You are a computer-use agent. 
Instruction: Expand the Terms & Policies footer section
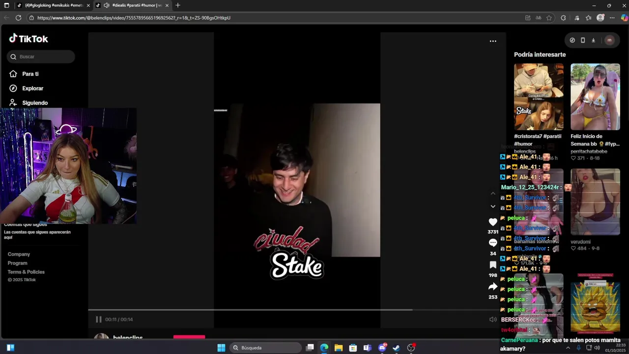(26, 272)
